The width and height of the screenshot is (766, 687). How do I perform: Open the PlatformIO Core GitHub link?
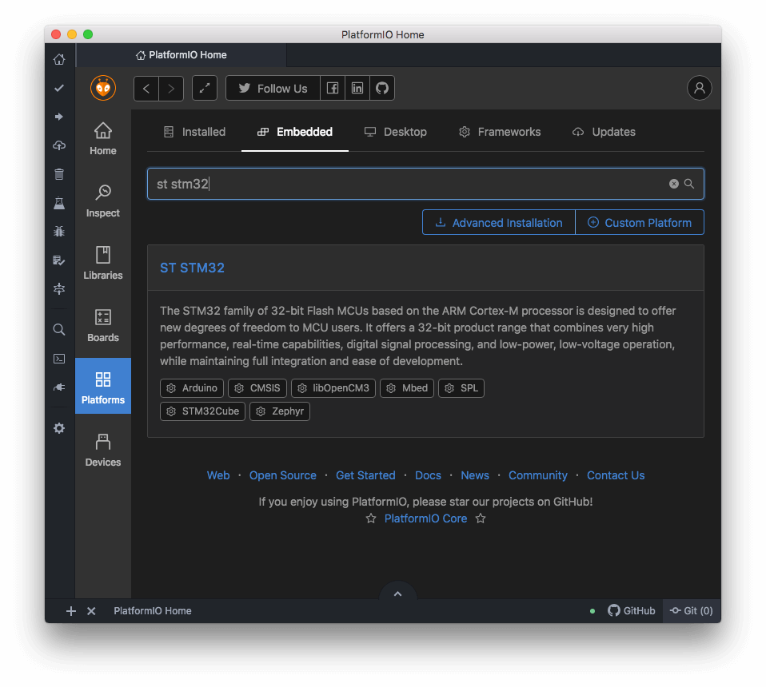[425, 518]
